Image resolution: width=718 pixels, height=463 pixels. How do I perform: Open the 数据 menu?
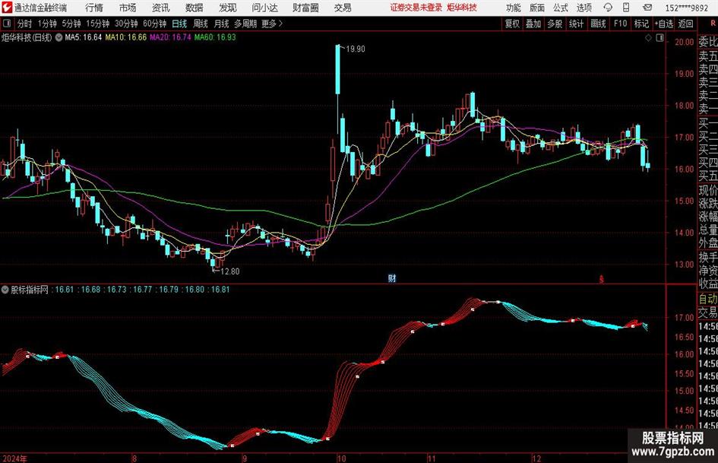[195, 8]
